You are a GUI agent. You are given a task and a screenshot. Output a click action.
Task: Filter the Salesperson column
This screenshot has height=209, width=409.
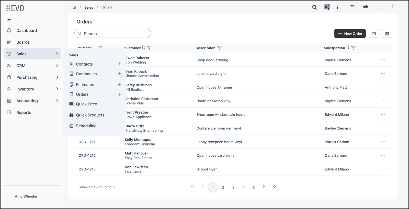(x=354, y=48)
